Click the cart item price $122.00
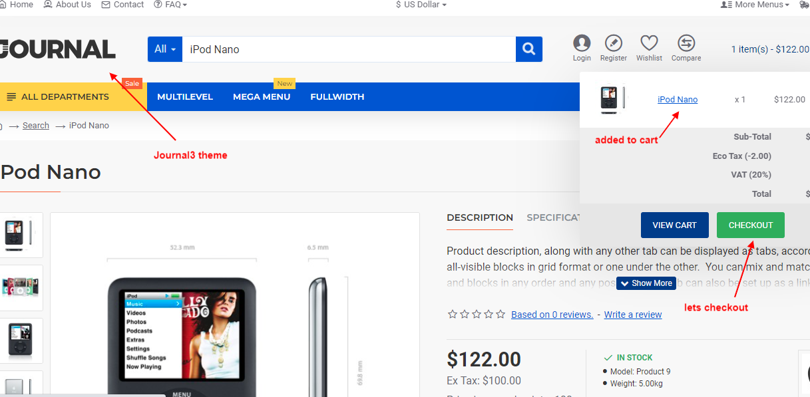This screenshot has width=810, height=397. [789, 100]
